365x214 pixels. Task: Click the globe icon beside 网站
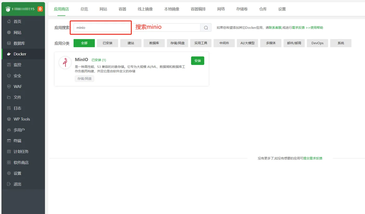click(9, 33)
